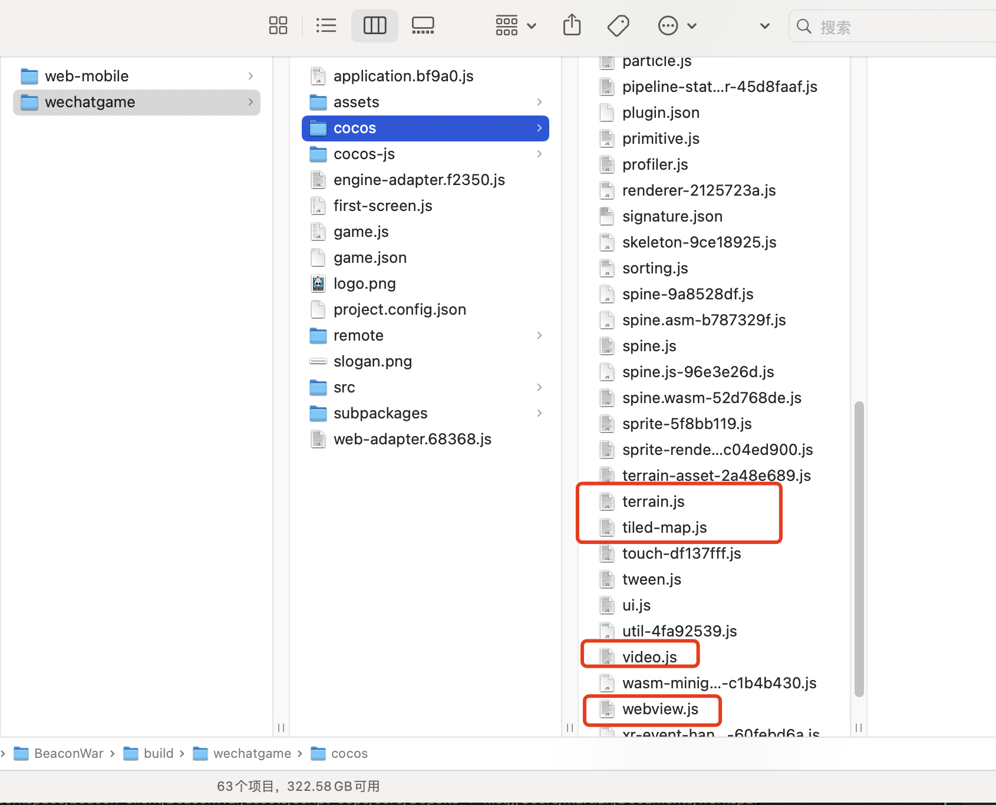Viewport: 996px width, 805px height.
Task: Select pipeline-stat...r-45d8faaf.js file
Action: click(714, 87)
